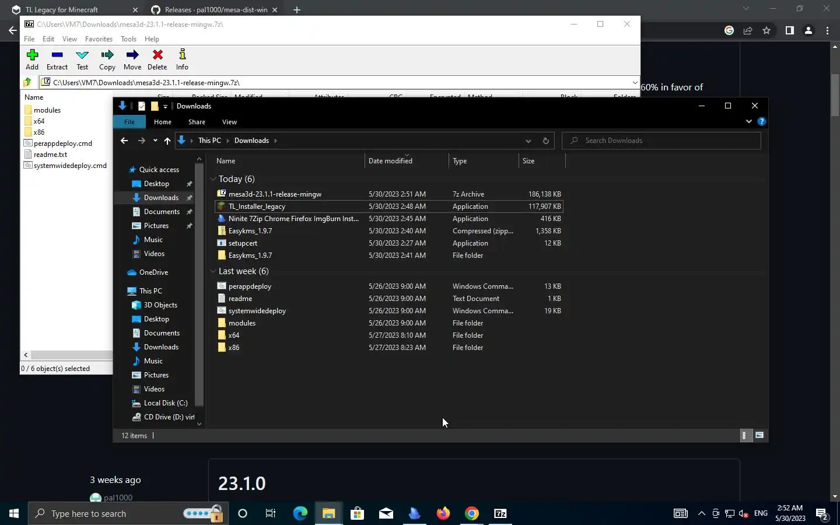Open the recent locations dropdown in Explorer

[155, 141]
